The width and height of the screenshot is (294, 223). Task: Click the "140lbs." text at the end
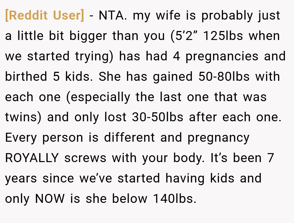175,198
